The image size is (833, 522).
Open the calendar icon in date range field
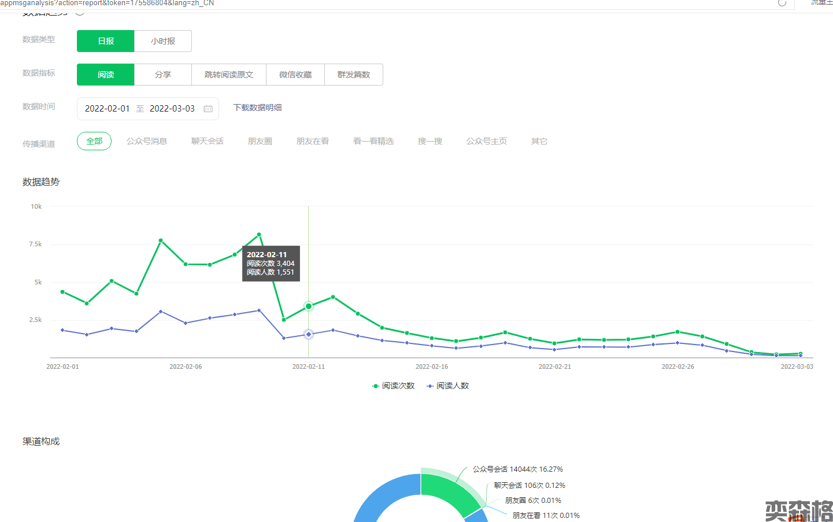(208, 109)
